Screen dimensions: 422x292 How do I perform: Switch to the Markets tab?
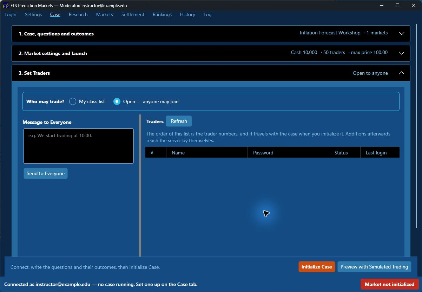(105, 14)
